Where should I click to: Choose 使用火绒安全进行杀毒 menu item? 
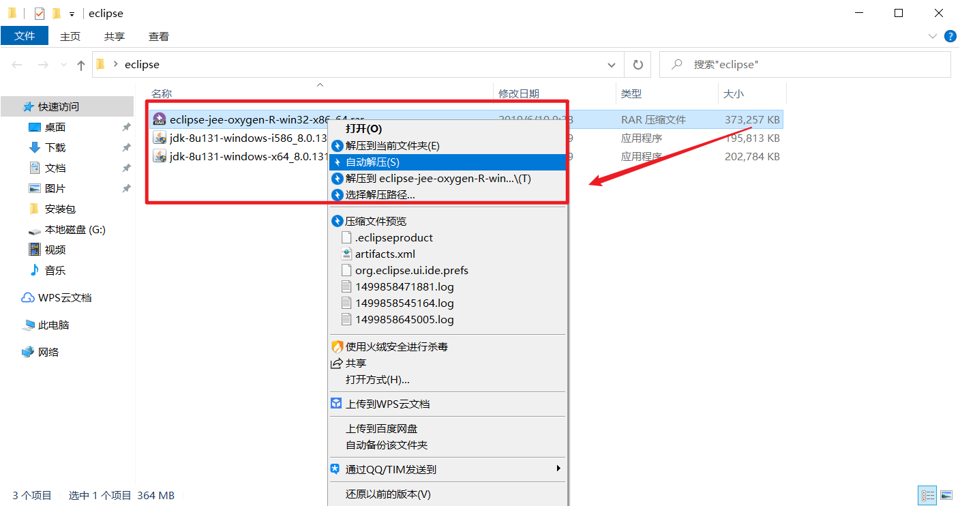pos(447,346)
